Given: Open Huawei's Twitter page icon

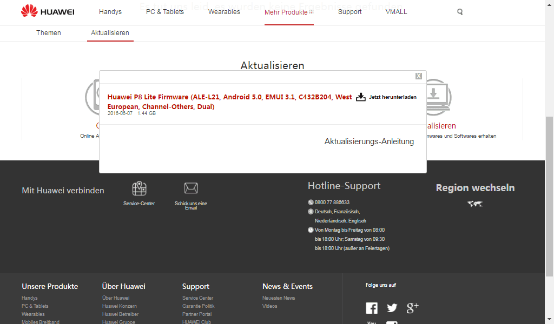Looking at the screenshot, I should (x=392, y=308).
